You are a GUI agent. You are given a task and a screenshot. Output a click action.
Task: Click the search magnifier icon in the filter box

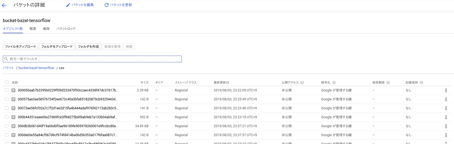6,59
